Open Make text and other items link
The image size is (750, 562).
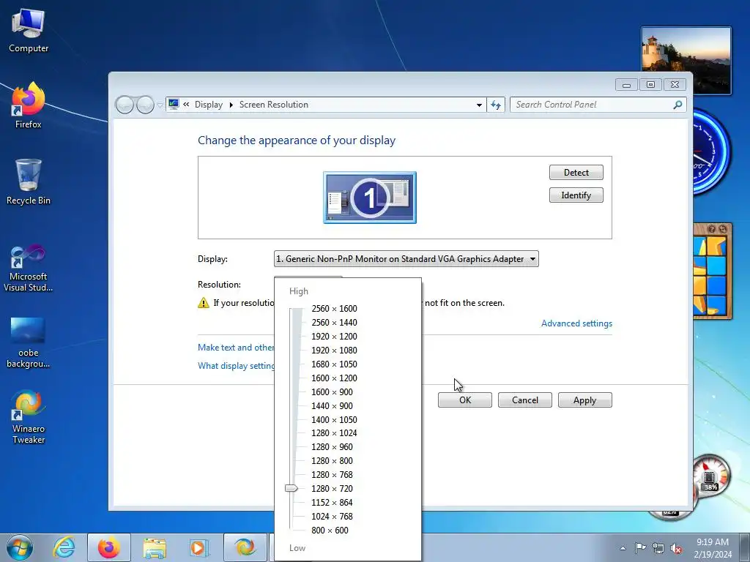236,348
